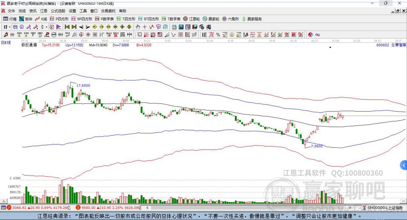Click the infinity loop icon
Image resolution: width=407 pixels, height=220 pixels.
[x=318, y=35]
